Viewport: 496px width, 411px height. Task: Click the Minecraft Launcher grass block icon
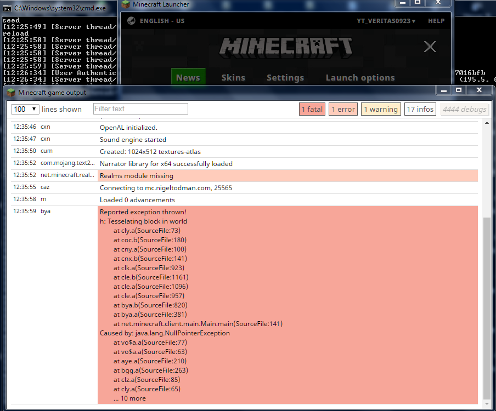click(126, 4)
